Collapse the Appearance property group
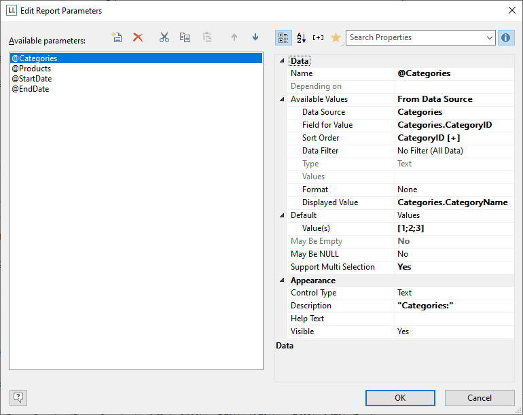The image size is (523, 415). [x=282, y=281]
